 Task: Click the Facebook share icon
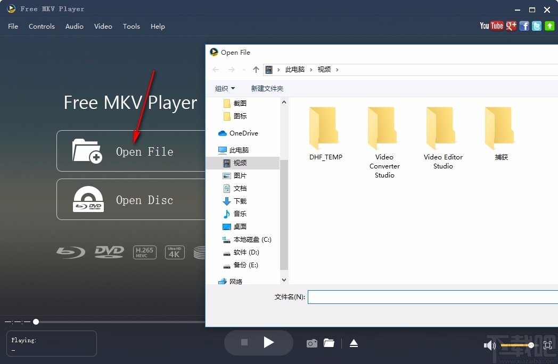point(524,26)
